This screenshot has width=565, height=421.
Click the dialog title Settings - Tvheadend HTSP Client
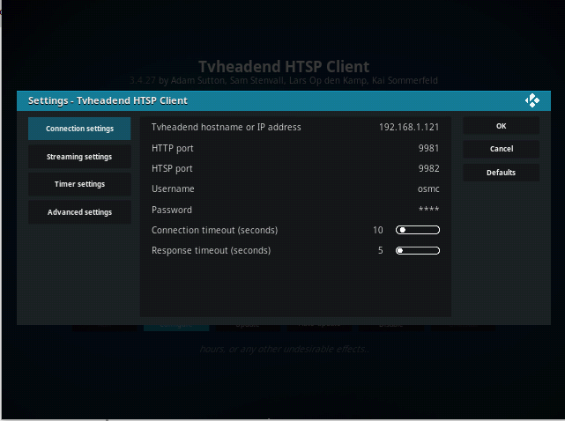pyautogui.click(x=108, y=100)
